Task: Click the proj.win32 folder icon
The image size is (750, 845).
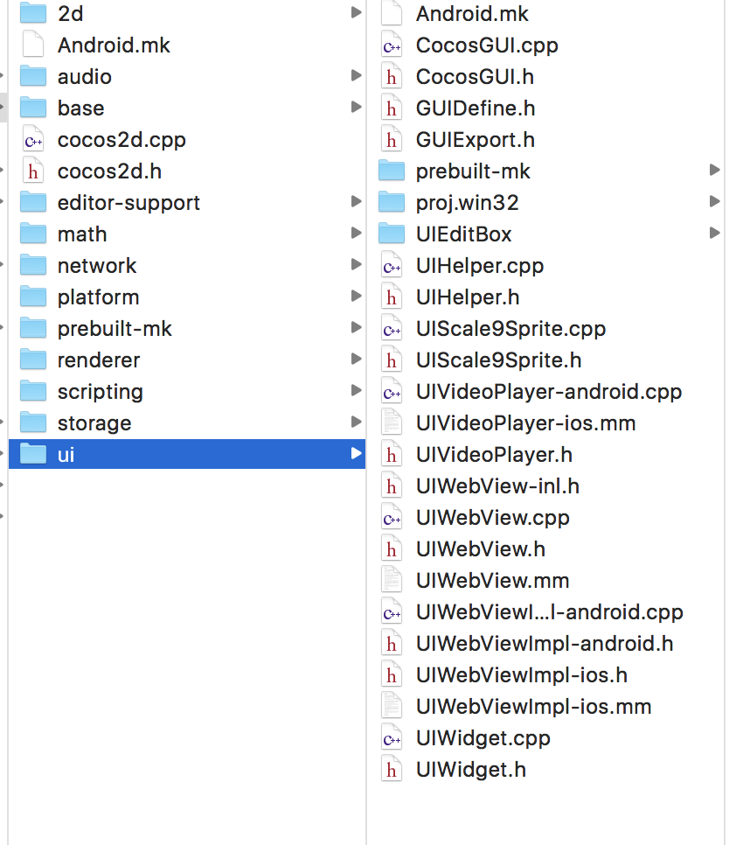Action: pos(392,202)
